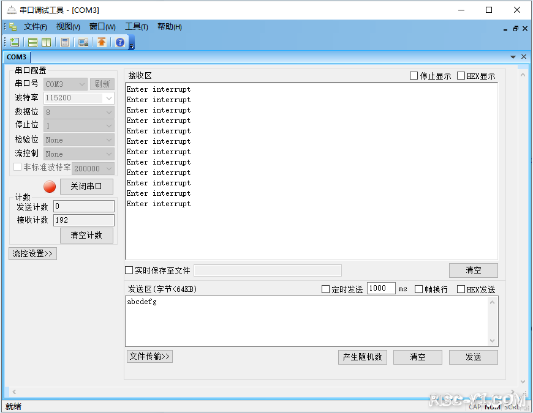Image resolution: width=533 pixels, height=413 pixels.
Task: Open the calculator tool icon
Action: tap(64, 42)
